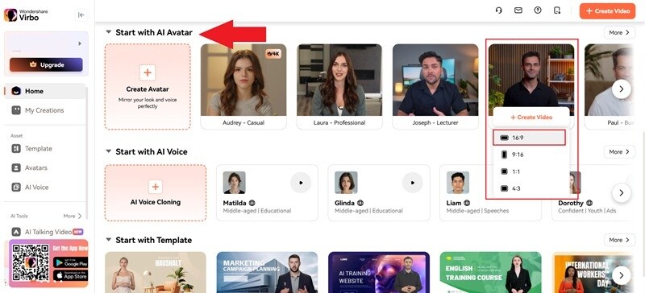This screenshot has height=293, width=645.
Task: Open AI Training Website template
Action: (x=379, y=272)
